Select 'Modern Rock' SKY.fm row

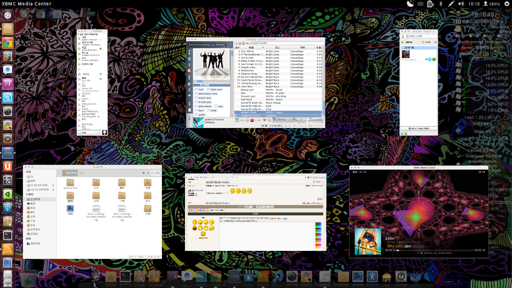278,112
